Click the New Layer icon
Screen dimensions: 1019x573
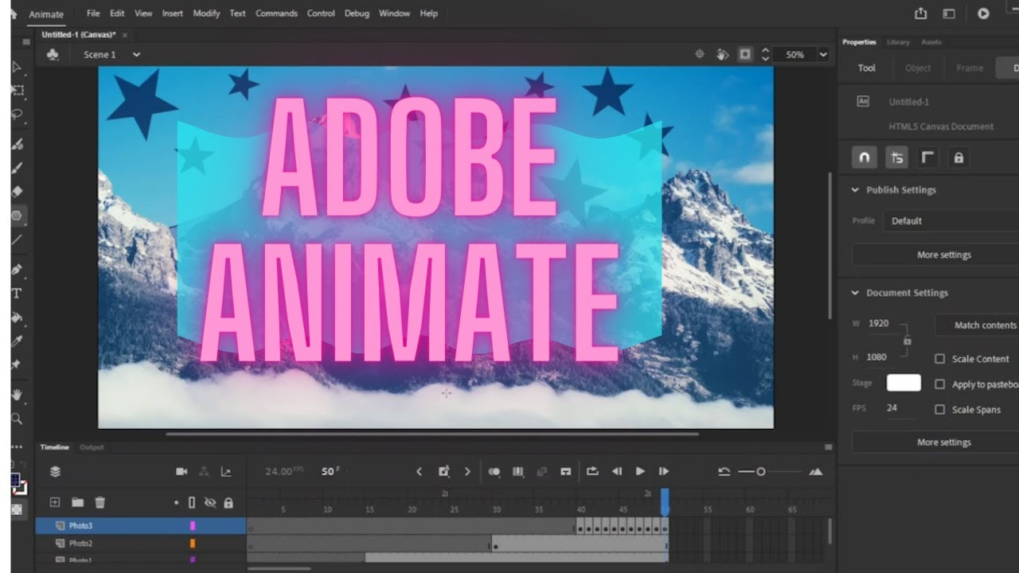point(55,502)
